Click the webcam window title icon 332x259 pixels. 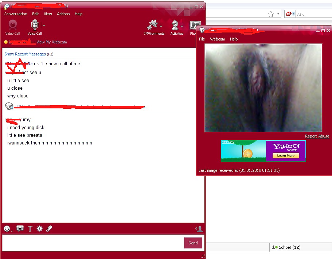point(202,30)
